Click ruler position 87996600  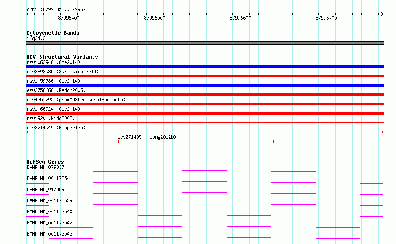(240, 18)
